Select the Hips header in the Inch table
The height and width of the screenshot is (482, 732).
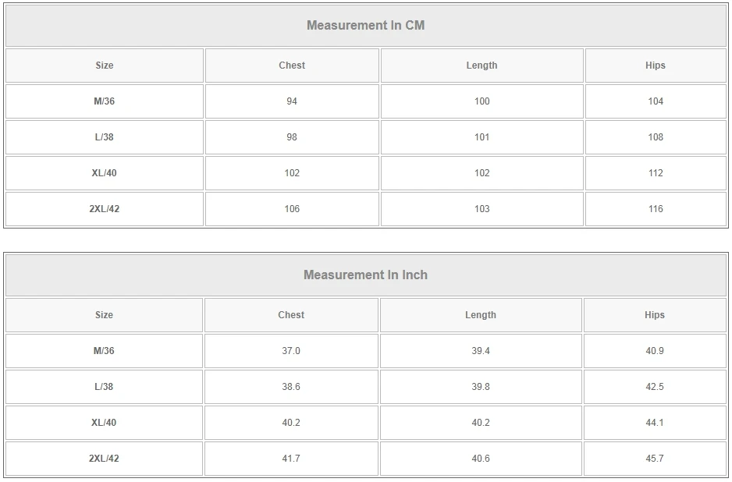655,315
